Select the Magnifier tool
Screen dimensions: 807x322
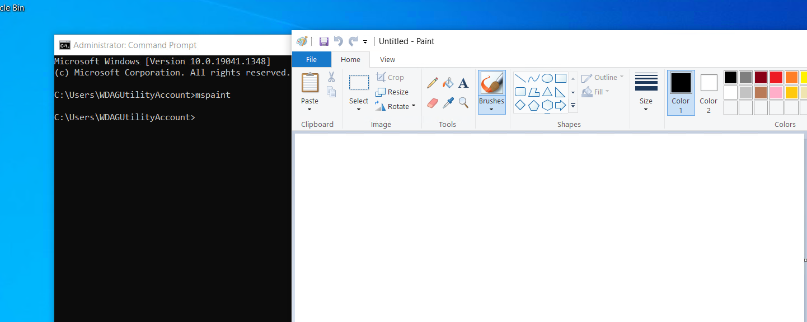coord(463,102)
